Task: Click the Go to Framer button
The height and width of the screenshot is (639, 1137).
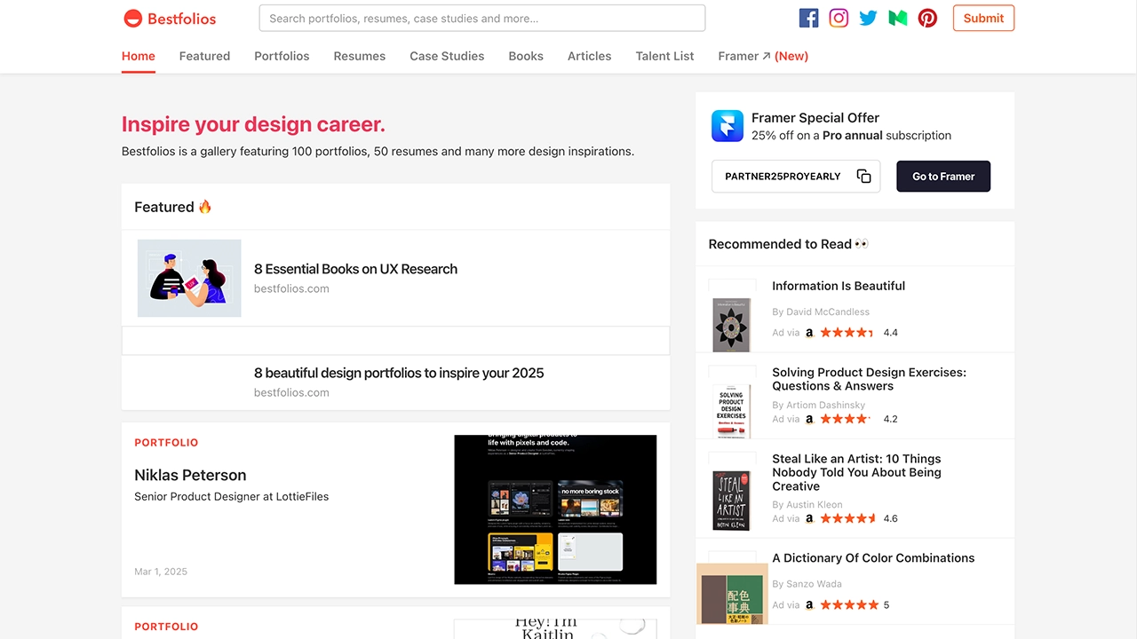Action: coord(942,177)
